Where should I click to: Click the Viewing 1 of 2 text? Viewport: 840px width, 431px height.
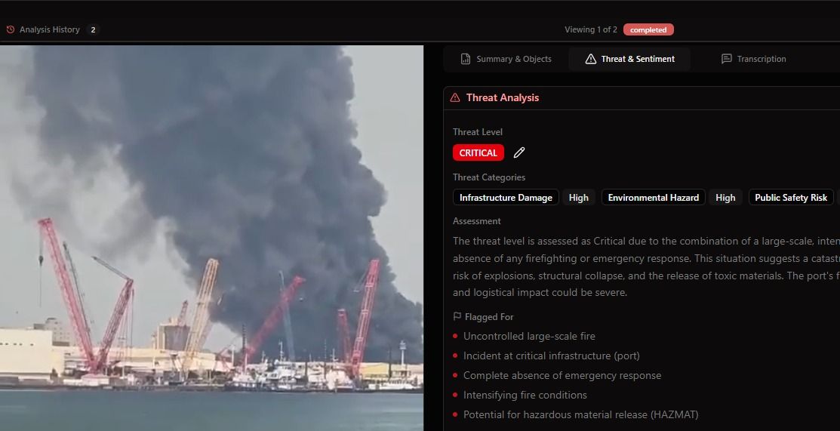(x=590, y=29)
